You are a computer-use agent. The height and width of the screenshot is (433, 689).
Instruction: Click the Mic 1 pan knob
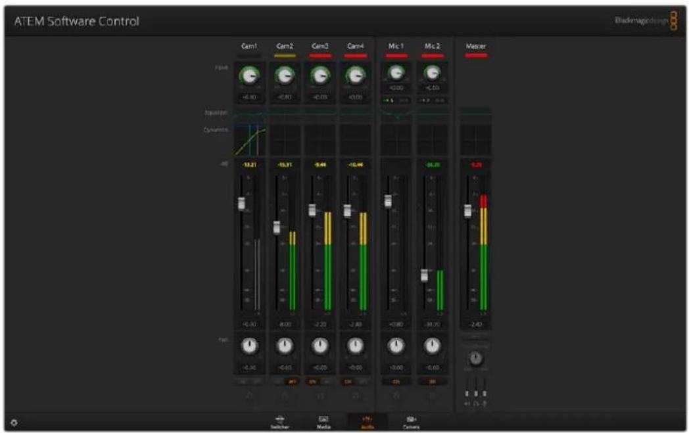[x=396, y=346]
